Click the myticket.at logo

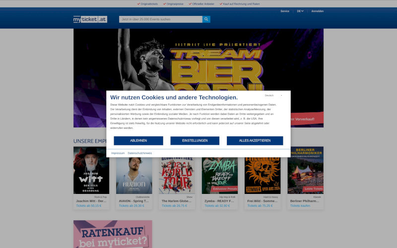pyautogui.click(x=90, y=19)
